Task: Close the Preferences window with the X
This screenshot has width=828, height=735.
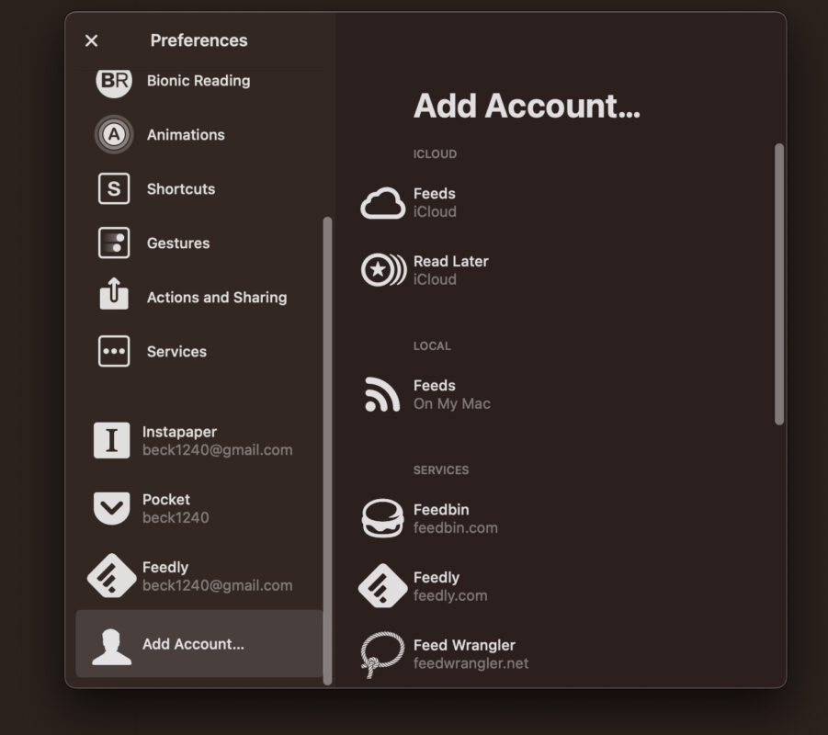Action: 91,40
